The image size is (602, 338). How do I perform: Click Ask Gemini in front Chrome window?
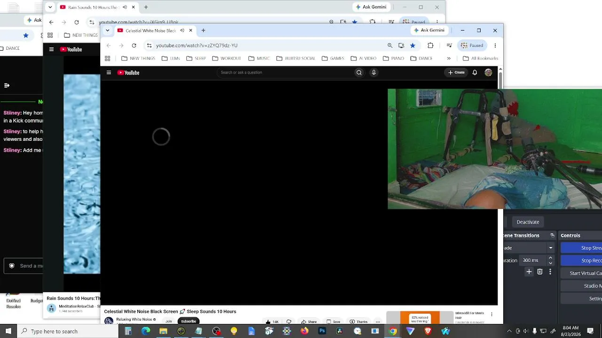[429, 30]
